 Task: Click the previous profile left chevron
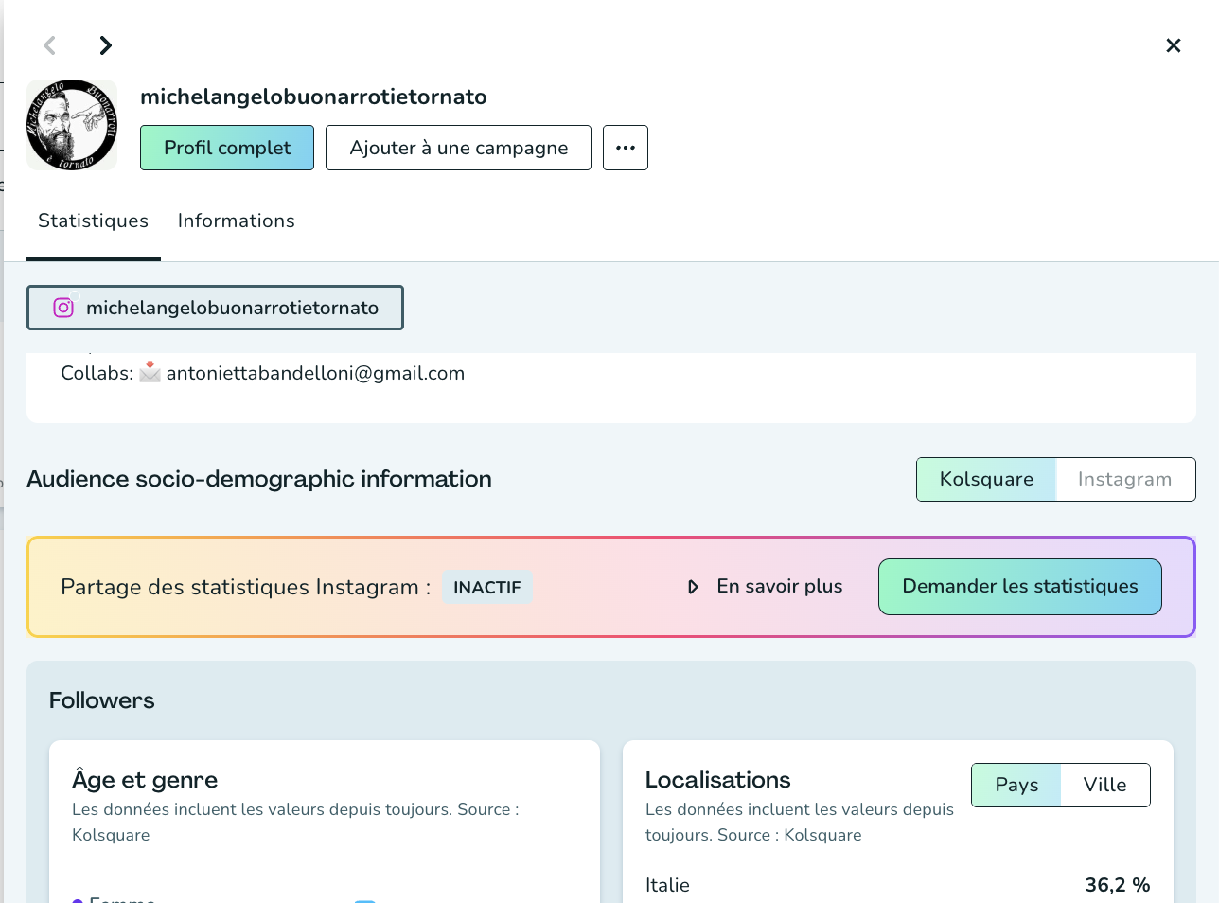click(50, 45)
